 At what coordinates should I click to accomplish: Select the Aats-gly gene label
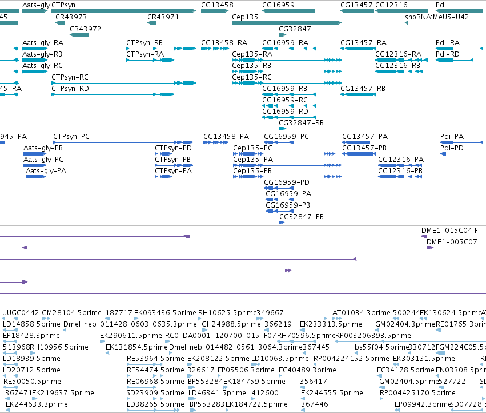(x=36, y=5)
